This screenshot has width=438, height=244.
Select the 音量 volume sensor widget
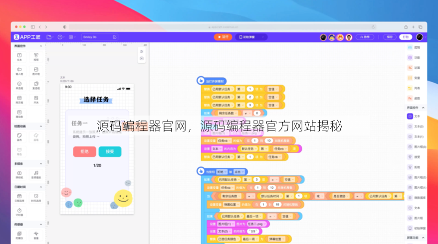pyautogui.click(x=36, y=235)
